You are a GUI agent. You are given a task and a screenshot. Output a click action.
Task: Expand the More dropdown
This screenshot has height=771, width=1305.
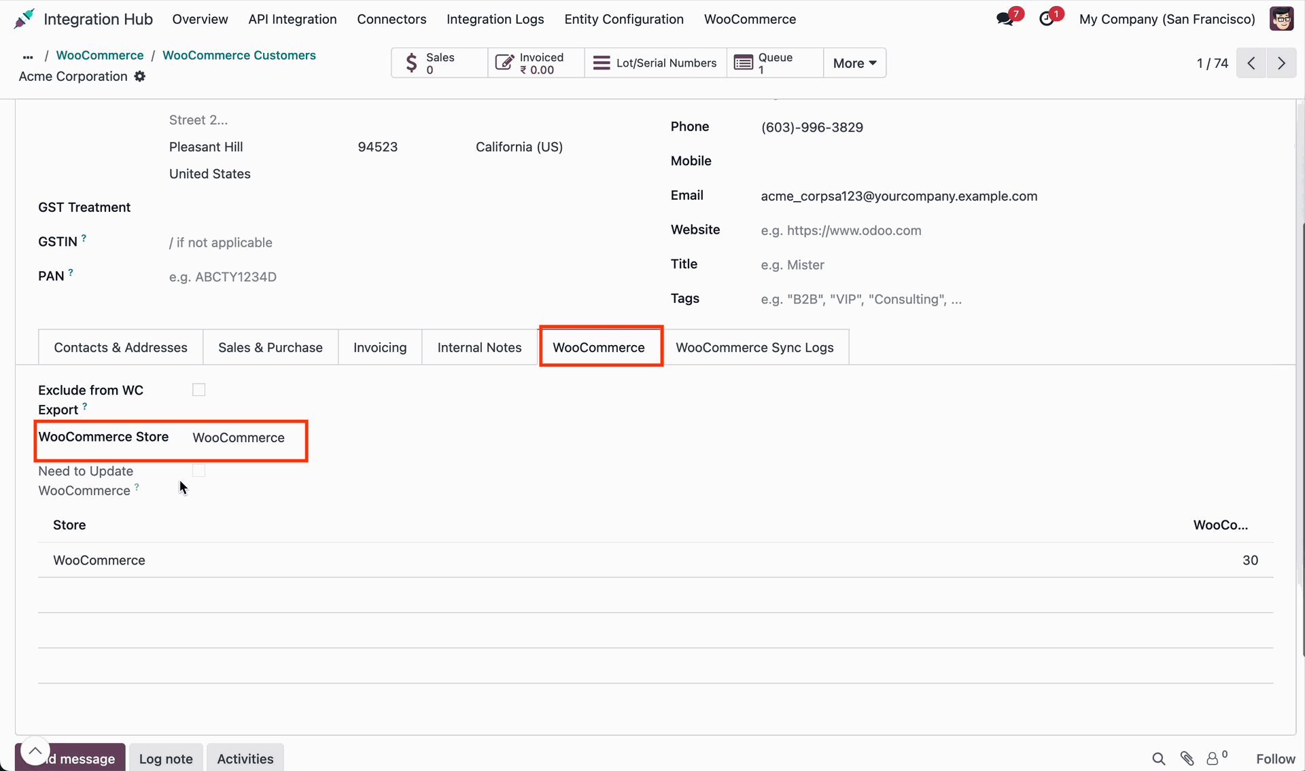(854, 63)
